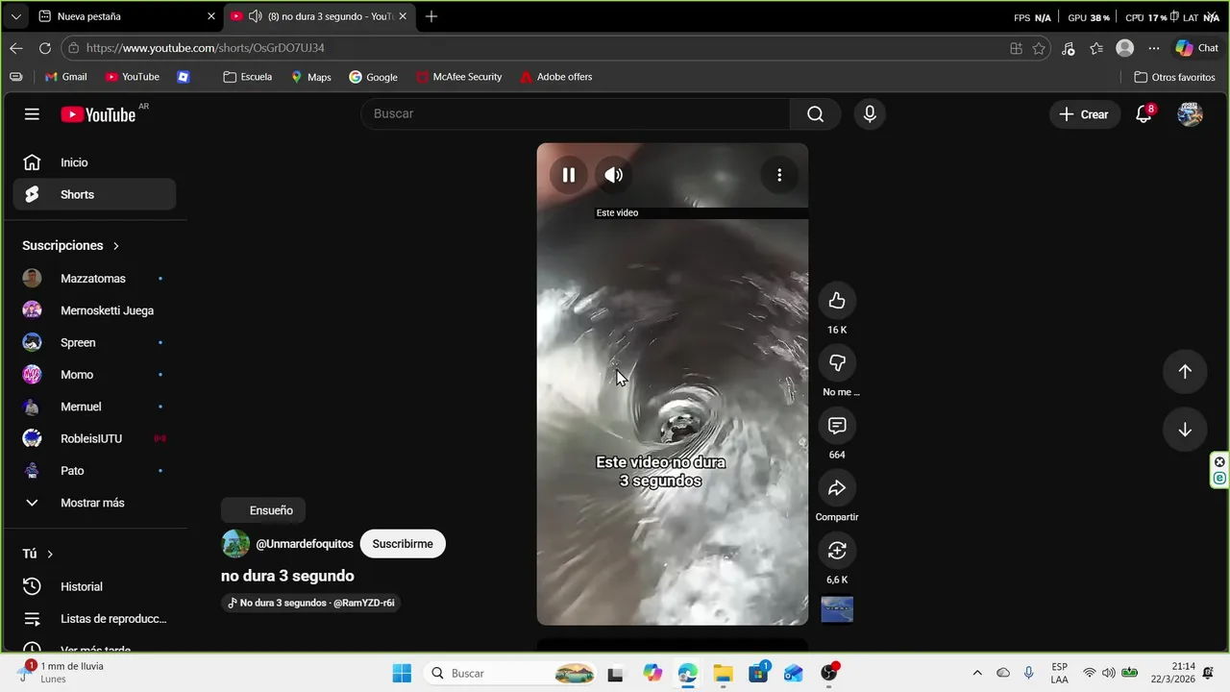Open the tab list dropdown arrow
The width and height of the screenshot is (1230, 692).
[x=15, y=16]
